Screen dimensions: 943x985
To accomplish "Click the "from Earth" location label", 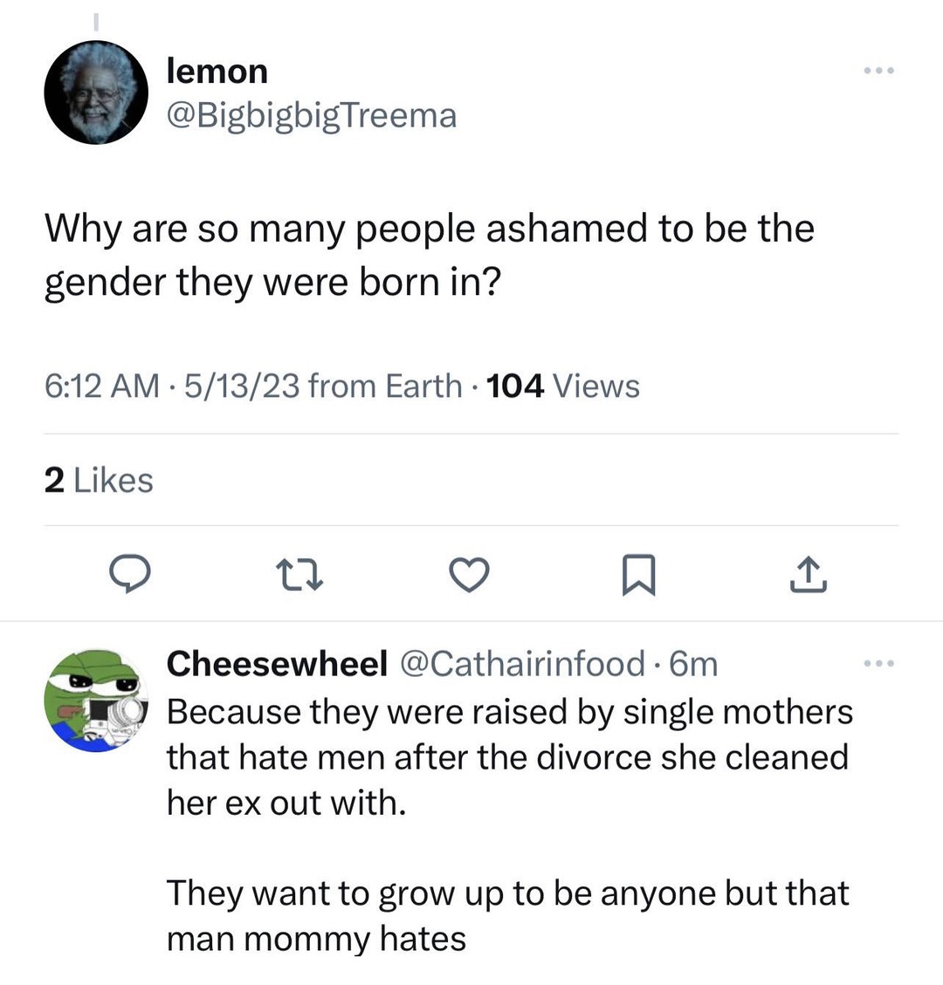I will (x=385, y=386).
